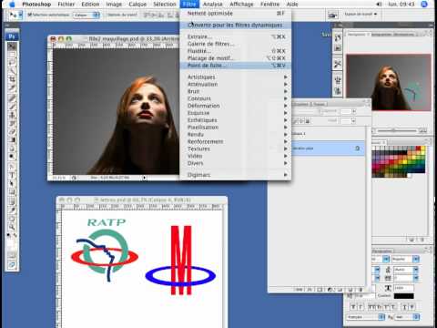Open the Calque menu in the menu bar

137,5
